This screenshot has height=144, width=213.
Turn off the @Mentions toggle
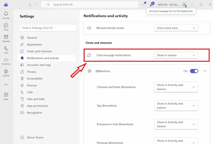(194, 71)
